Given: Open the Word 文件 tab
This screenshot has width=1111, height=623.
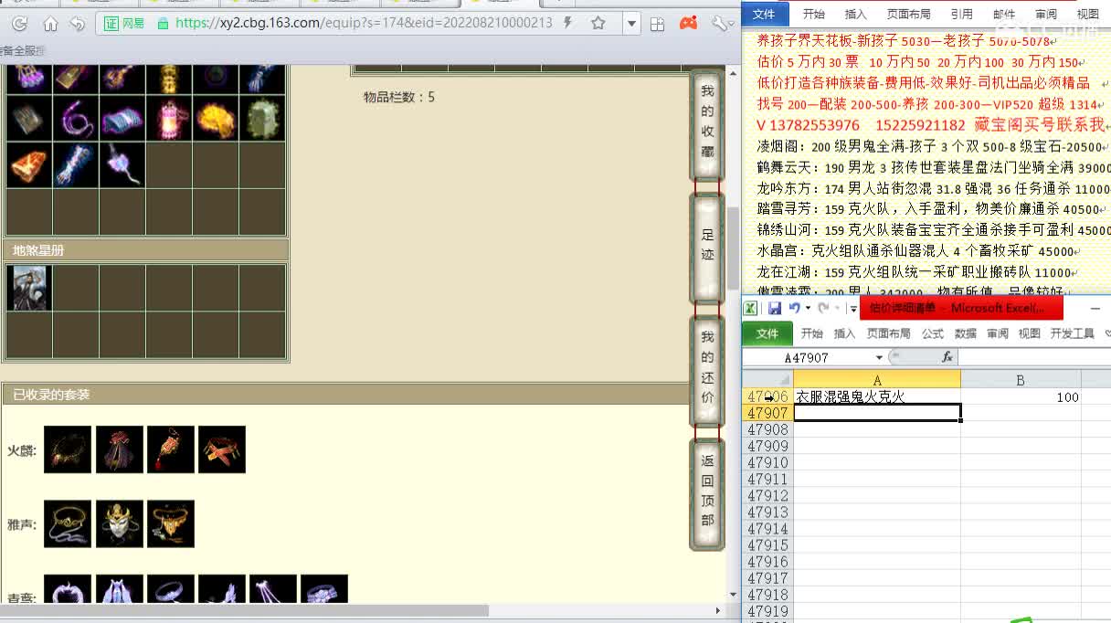Looking at the screenshot, I should (x=764, y=14).
